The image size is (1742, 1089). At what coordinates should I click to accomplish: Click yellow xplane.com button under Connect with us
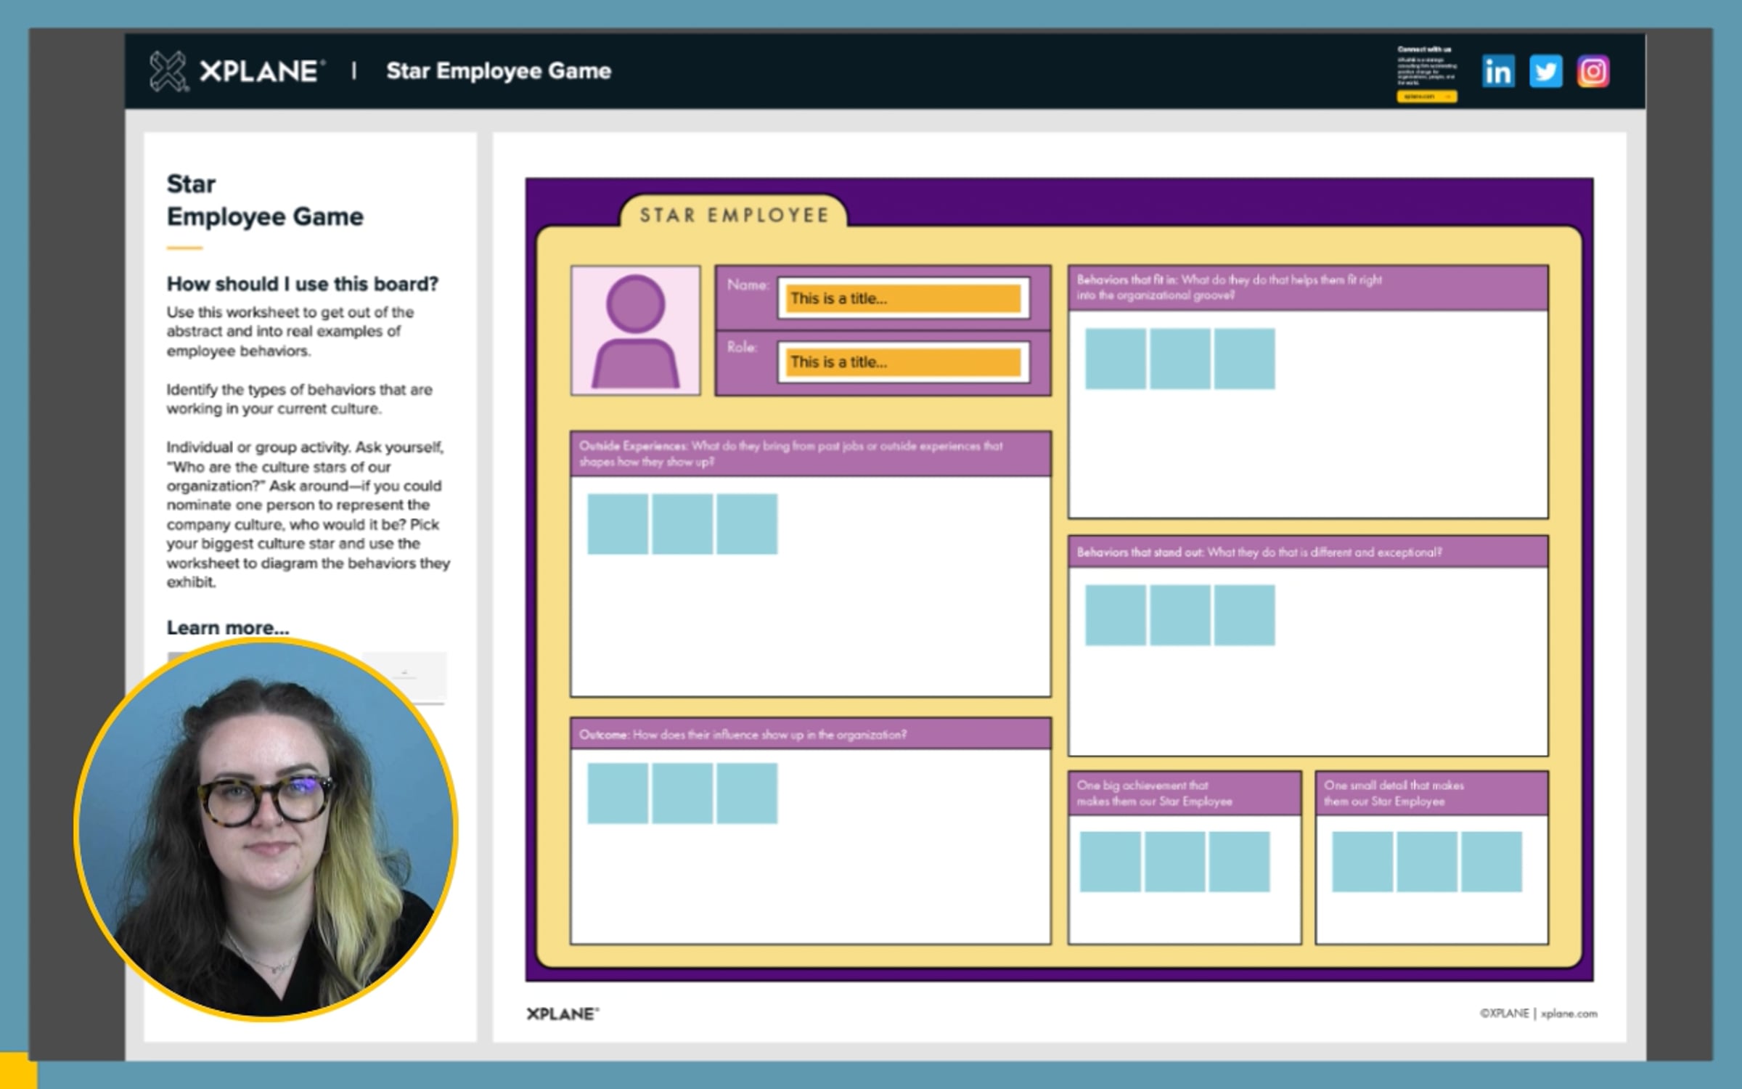(x=1426, y=97)
